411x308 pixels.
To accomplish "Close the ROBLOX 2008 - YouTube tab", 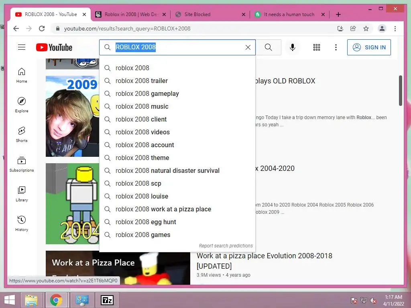I will click(x=84, y=14).
